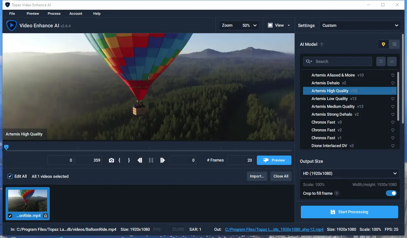The image size is (407, 238).
Task: Open the Output Size HD (1920x1080) dropdown
Action: click(x=350, y=173)
